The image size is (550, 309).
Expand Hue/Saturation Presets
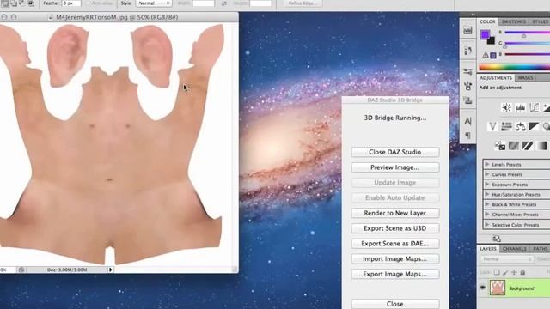click(487, 194)
